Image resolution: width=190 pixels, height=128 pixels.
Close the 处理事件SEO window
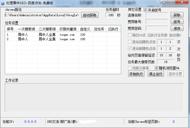(x=182, y=2)
